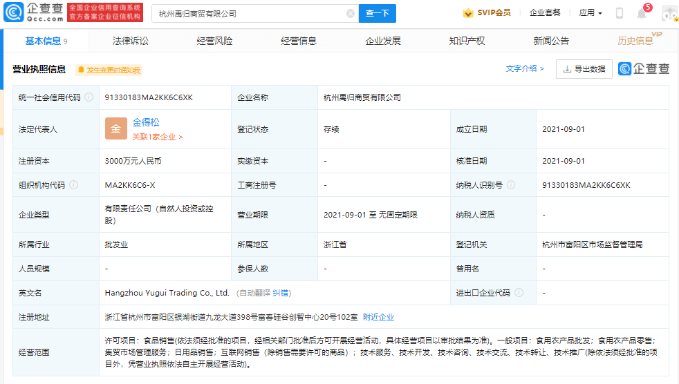Open the 知识产权 tab
The height and width of the screenshot is (384, 679).
(467, 41)
